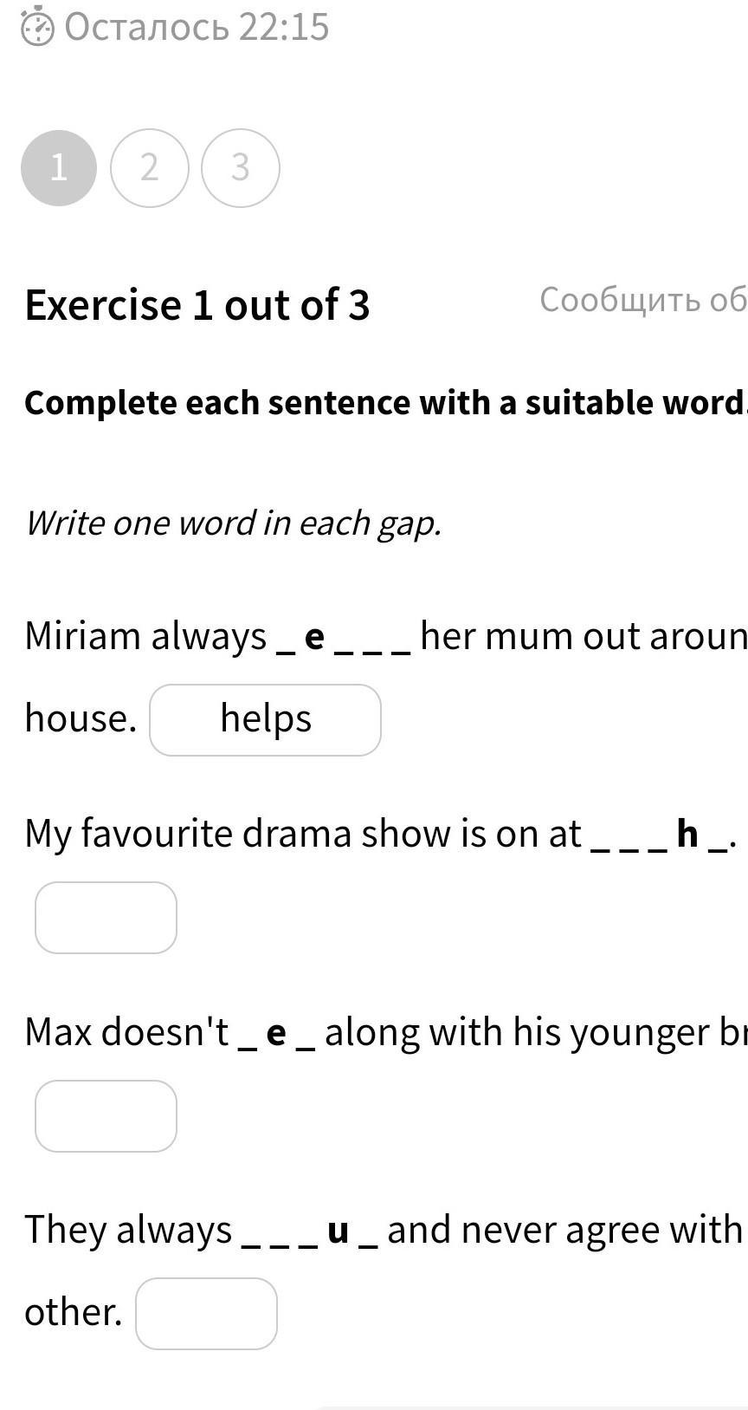The height and width of the screenshot is (1410, 748).
Task: Focus the answer field containing 'helps'
Action: [x=265, y=720]
